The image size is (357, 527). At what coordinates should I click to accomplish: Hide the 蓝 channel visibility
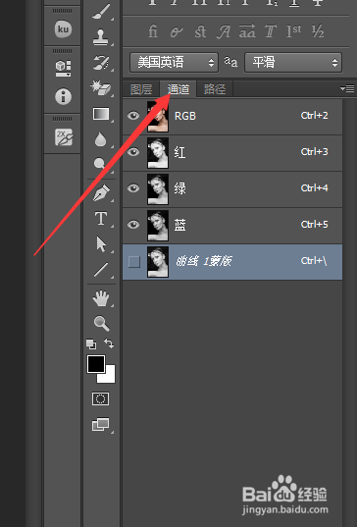pyautogui.click(x=133, y=225)
